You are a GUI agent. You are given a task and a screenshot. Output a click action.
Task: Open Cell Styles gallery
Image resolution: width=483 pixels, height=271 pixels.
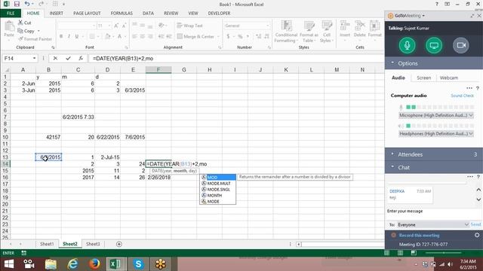point(327,32)
